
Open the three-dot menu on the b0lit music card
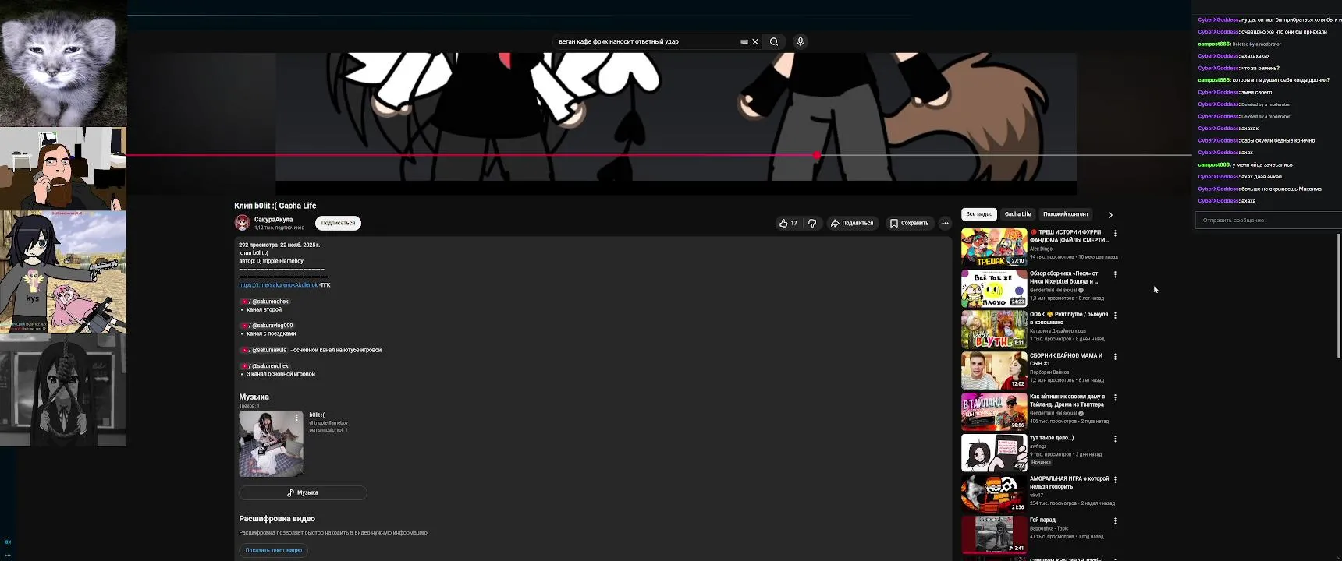(296, 418)
